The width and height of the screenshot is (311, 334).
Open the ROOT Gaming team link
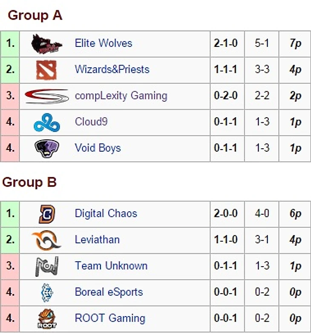[x=110, y=318]
